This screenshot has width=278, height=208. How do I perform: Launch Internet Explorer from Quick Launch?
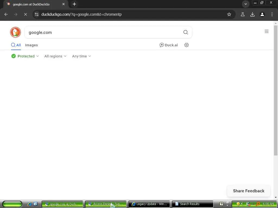[30, 204]
